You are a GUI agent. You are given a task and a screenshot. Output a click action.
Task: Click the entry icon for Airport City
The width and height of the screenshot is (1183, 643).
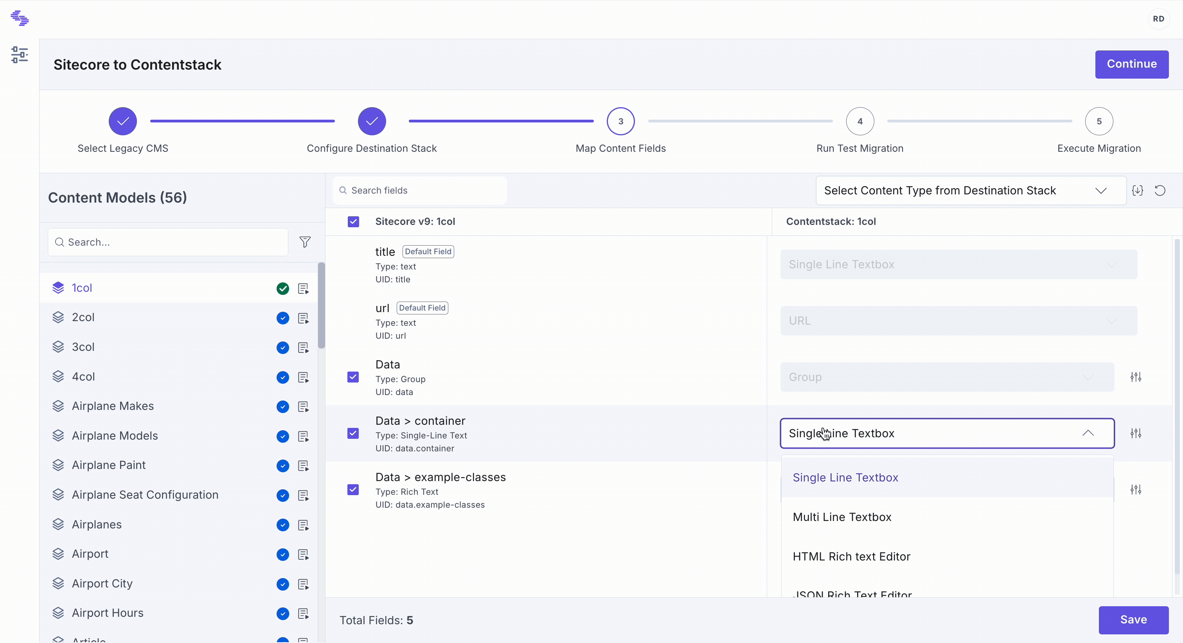[x=303, y=584]
